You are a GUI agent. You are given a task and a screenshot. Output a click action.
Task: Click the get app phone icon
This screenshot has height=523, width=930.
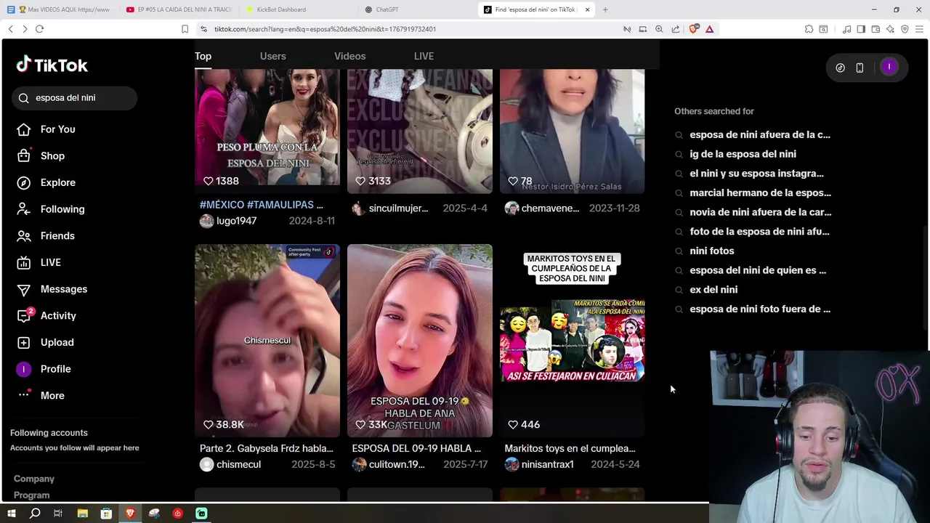click(860, 68)
